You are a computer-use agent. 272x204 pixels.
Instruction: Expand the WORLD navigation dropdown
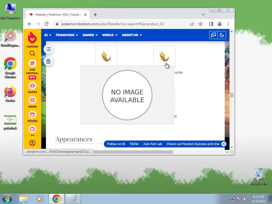[x=110, y=35]
